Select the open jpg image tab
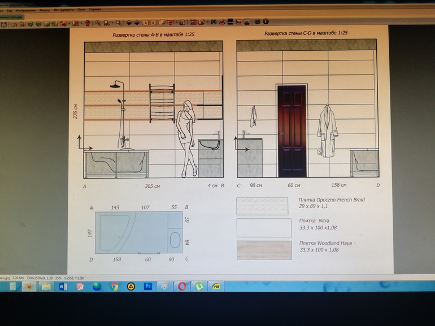435x326 pixels. (x=11, y=17)
